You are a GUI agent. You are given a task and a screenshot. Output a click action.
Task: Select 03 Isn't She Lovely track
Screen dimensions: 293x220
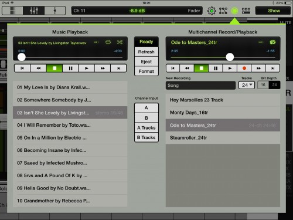pyautogui.click(x=70, y=113)
